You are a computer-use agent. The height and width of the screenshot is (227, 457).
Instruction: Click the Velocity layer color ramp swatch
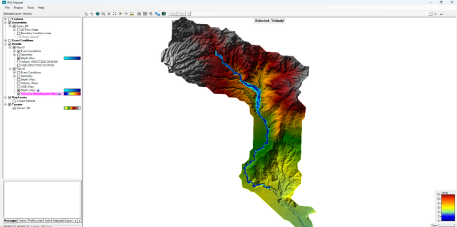point(73,94)
